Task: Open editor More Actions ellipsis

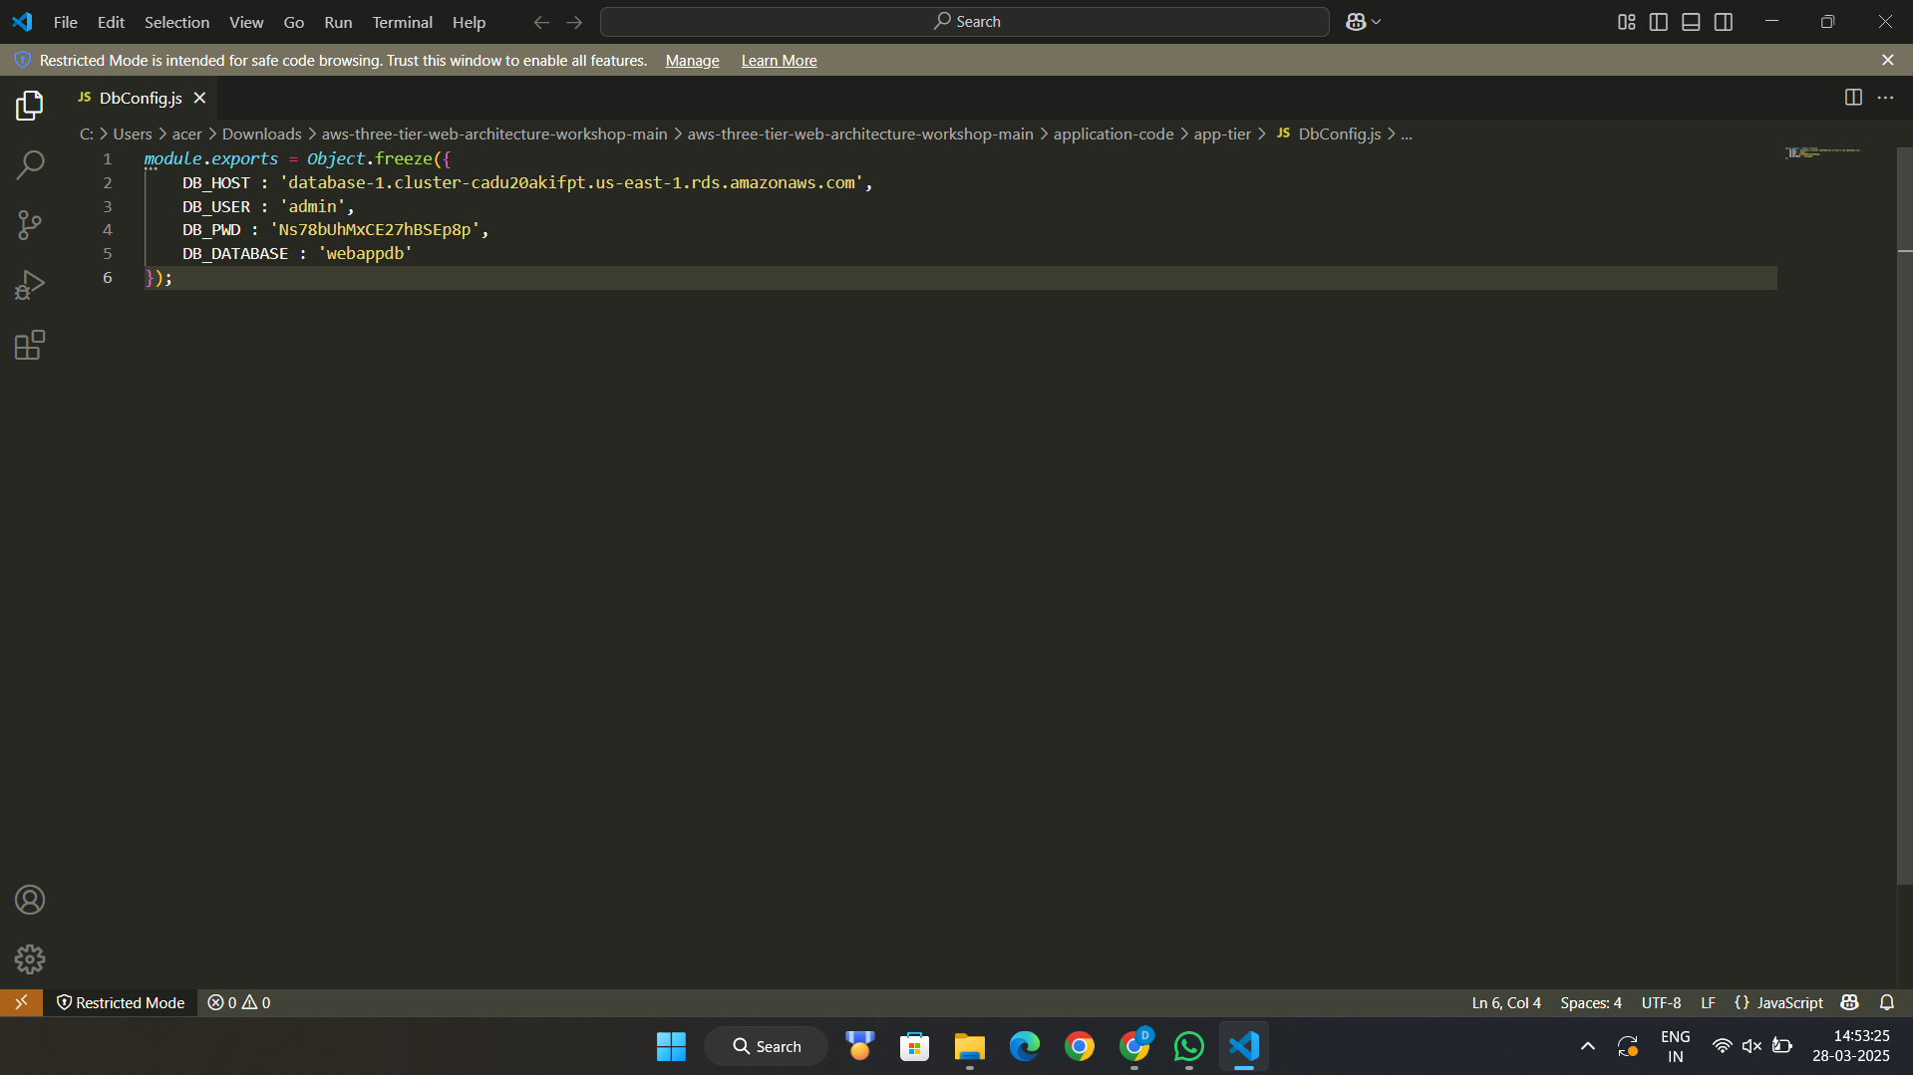Action: [x=1885, y=98]
